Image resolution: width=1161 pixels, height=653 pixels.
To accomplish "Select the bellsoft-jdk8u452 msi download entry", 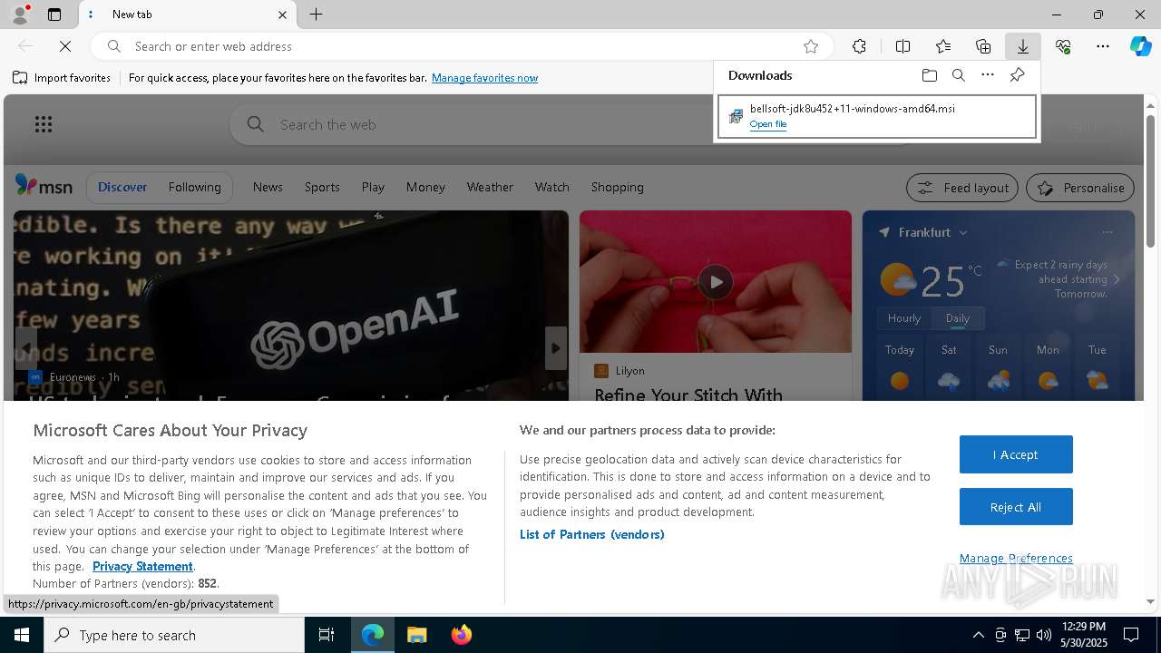I will point(877,116).
